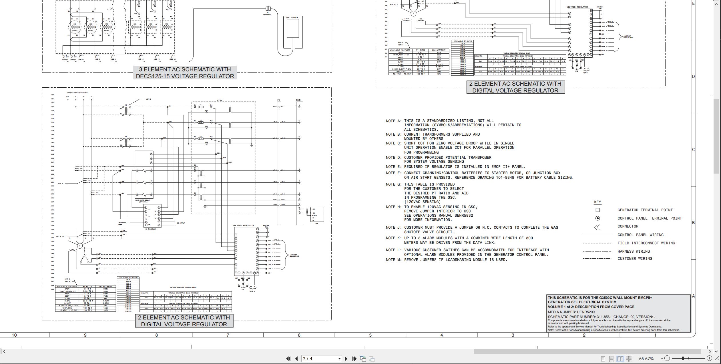Go to the previous page
The height and width of the screenshot is (364, 721).
(x=296, y=359)
